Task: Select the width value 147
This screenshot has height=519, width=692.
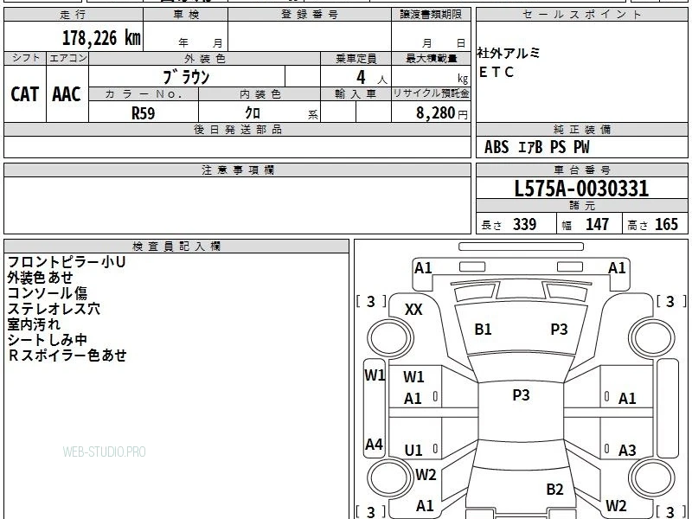Action: [x=597, y=224]
